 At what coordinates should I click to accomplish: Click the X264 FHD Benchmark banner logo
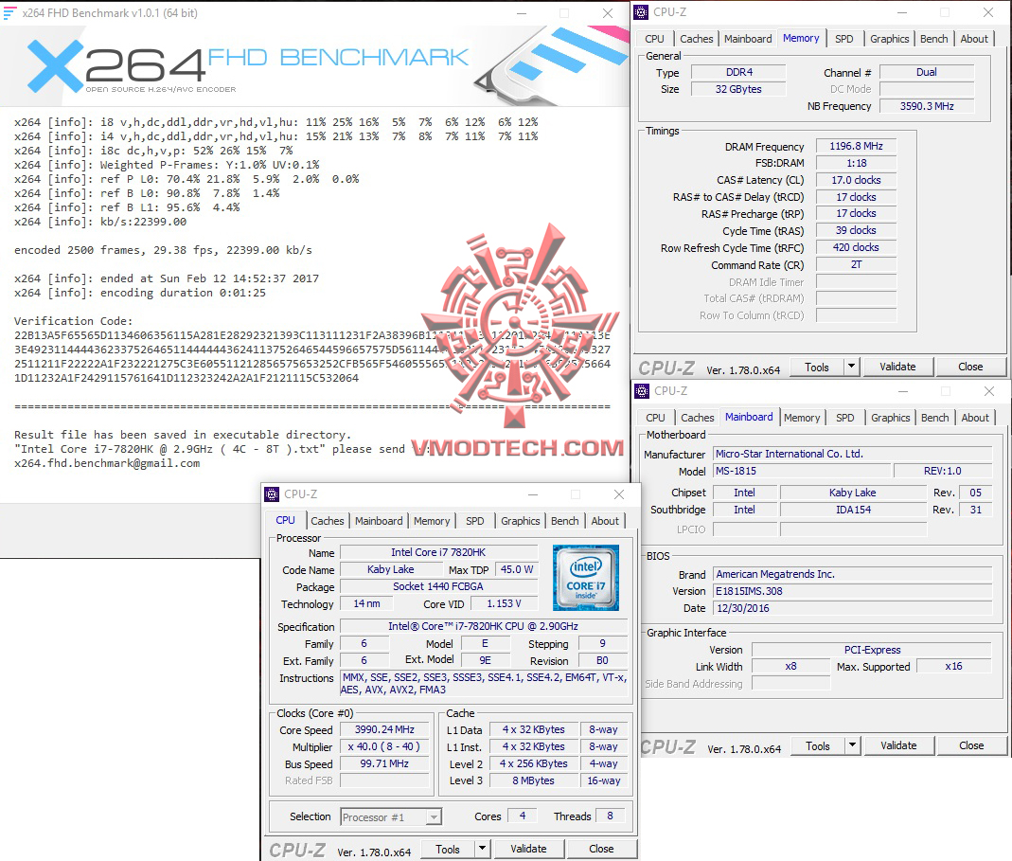tap(248, 66)
